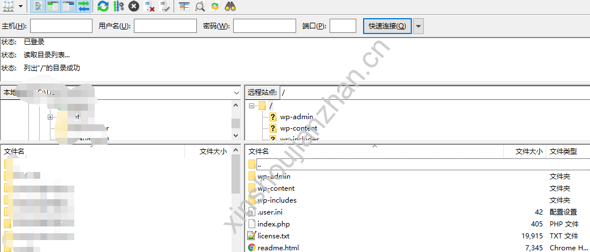
Task: Toggle local directory tree display icon
Action: [53, 6]
